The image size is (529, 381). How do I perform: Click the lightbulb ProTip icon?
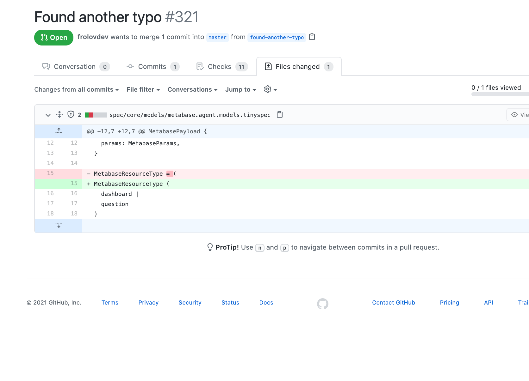[210, 247]
